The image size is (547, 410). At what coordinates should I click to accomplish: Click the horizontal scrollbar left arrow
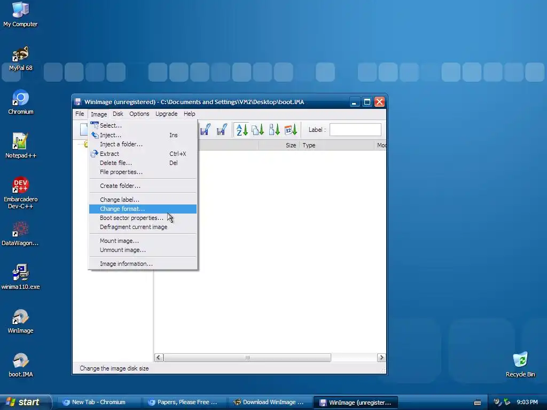159,357
